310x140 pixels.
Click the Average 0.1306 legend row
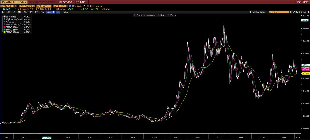coord(17,22)
